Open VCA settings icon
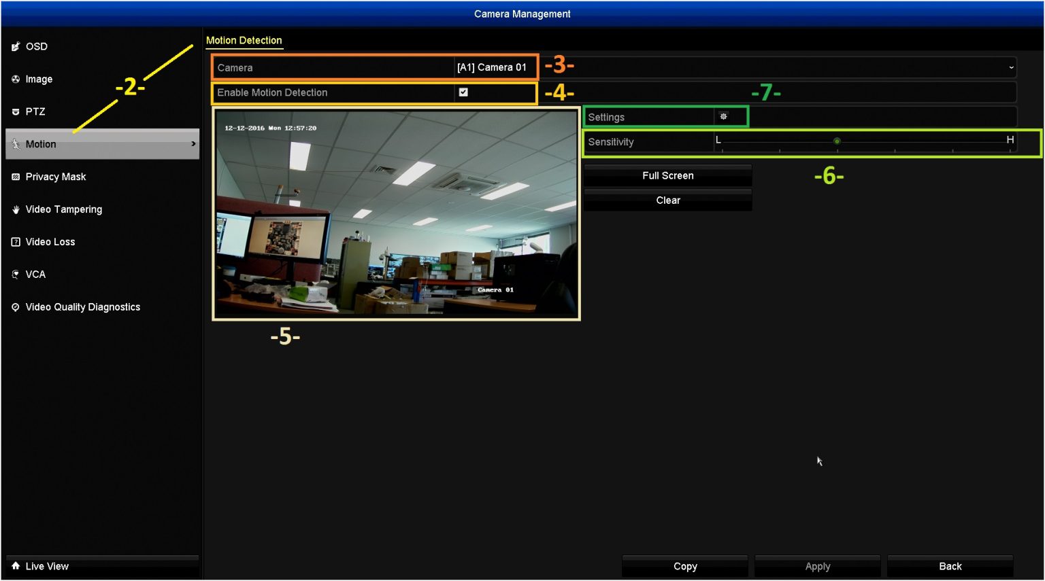Image resolution: width=1045 pixels, height=581 pixels. pos(16,274)
